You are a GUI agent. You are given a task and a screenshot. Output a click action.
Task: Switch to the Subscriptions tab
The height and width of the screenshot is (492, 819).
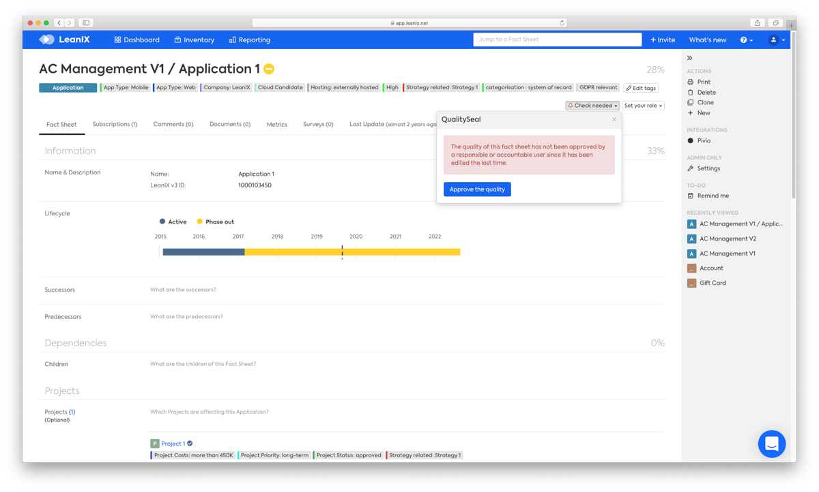115,125
